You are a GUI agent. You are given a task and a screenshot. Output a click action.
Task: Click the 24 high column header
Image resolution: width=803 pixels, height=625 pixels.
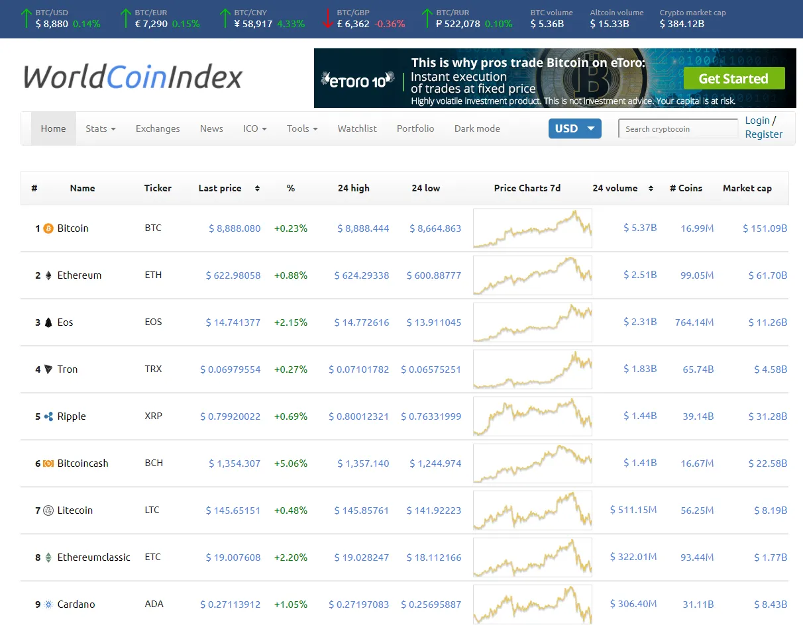(x=354, y=189)
